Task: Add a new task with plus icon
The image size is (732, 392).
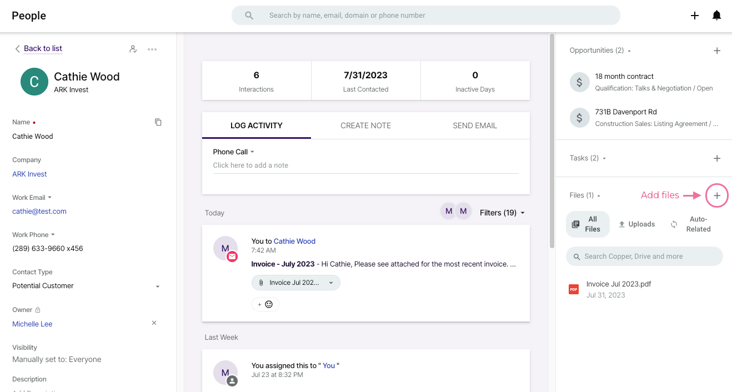Action: point(717,158)
